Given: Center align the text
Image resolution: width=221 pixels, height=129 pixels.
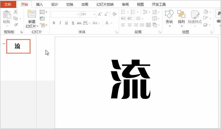Looking at the screenshot, I should point(130,25).
